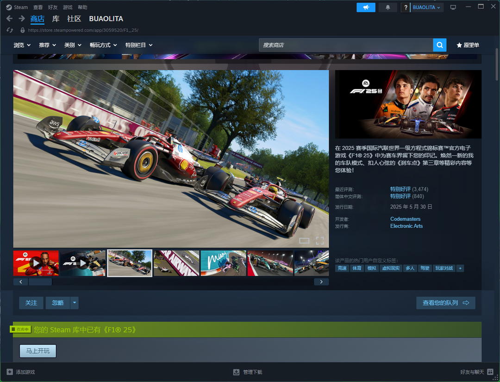Open the Codemasters developer link
500x382 pixels.
coord(405,219)
